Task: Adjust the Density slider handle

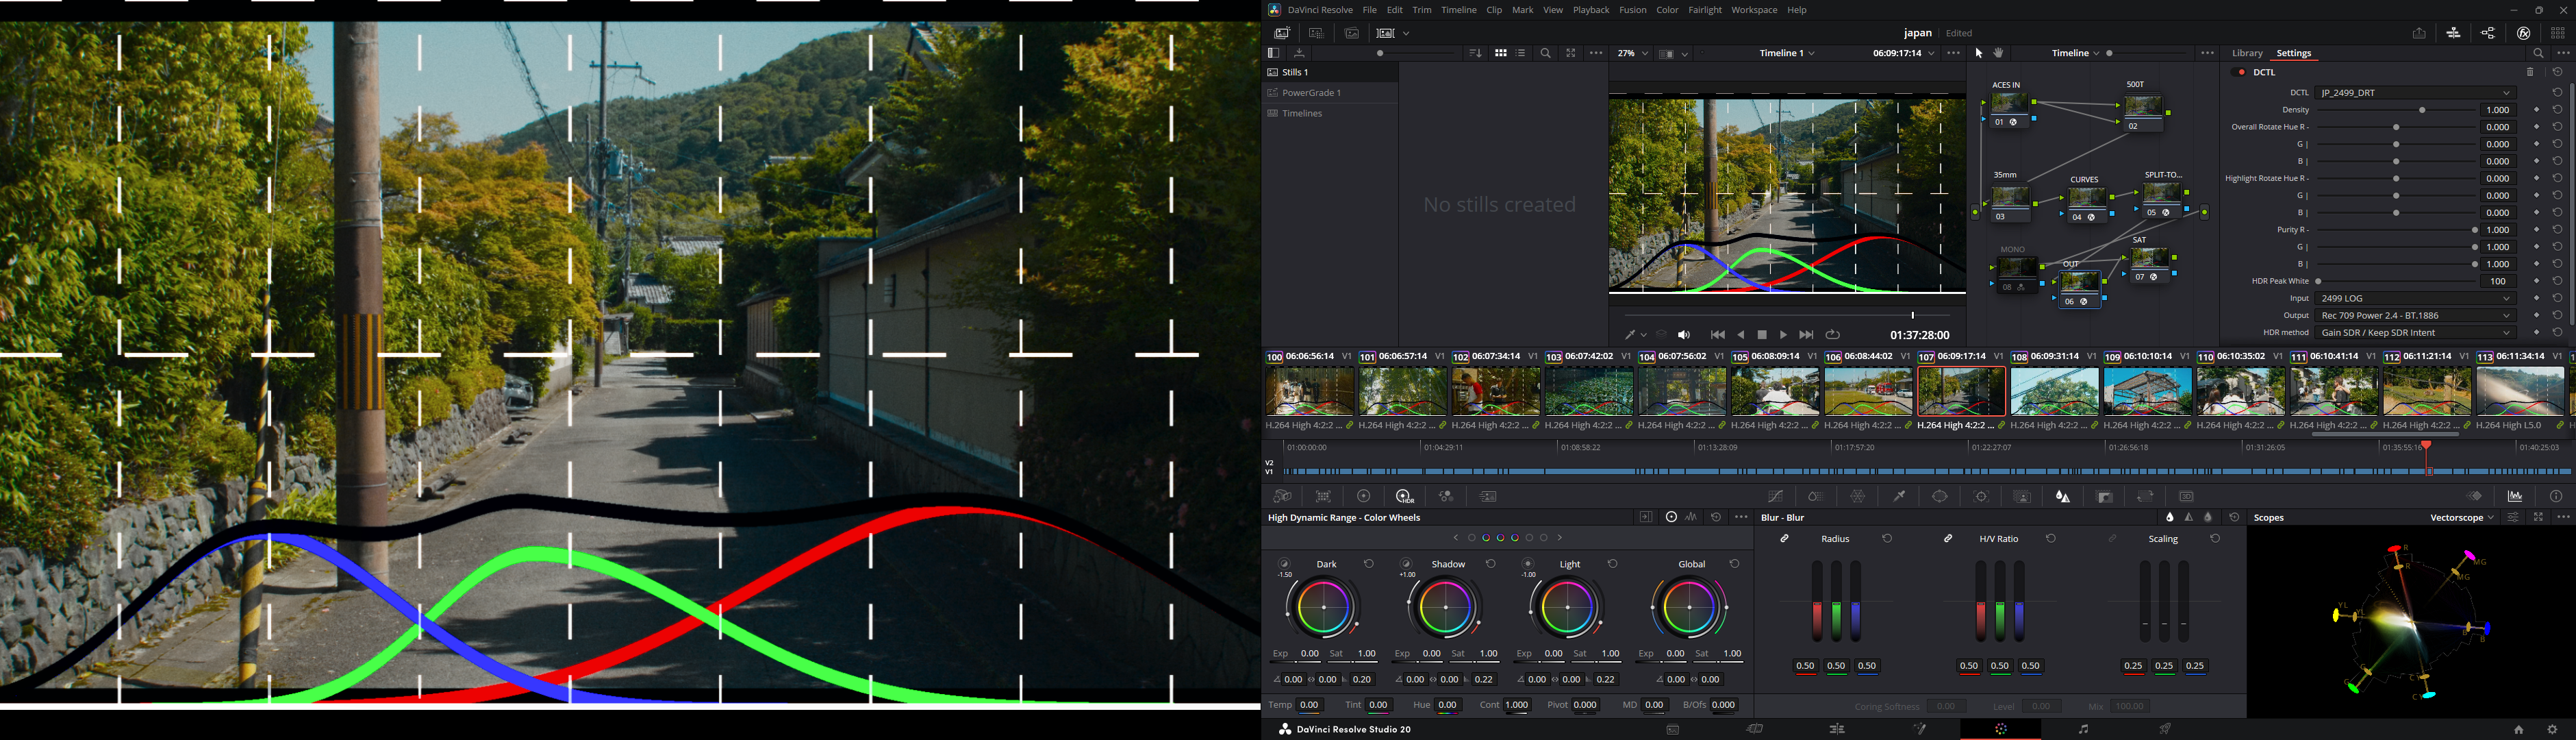Action: point(2422,110)
